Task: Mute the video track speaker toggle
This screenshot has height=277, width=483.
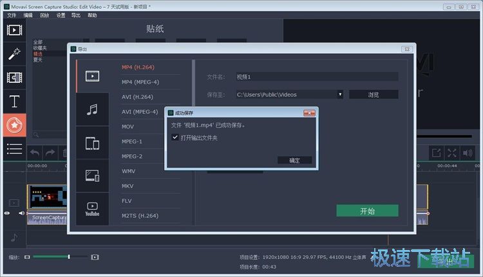Action: tap(21, 213)
